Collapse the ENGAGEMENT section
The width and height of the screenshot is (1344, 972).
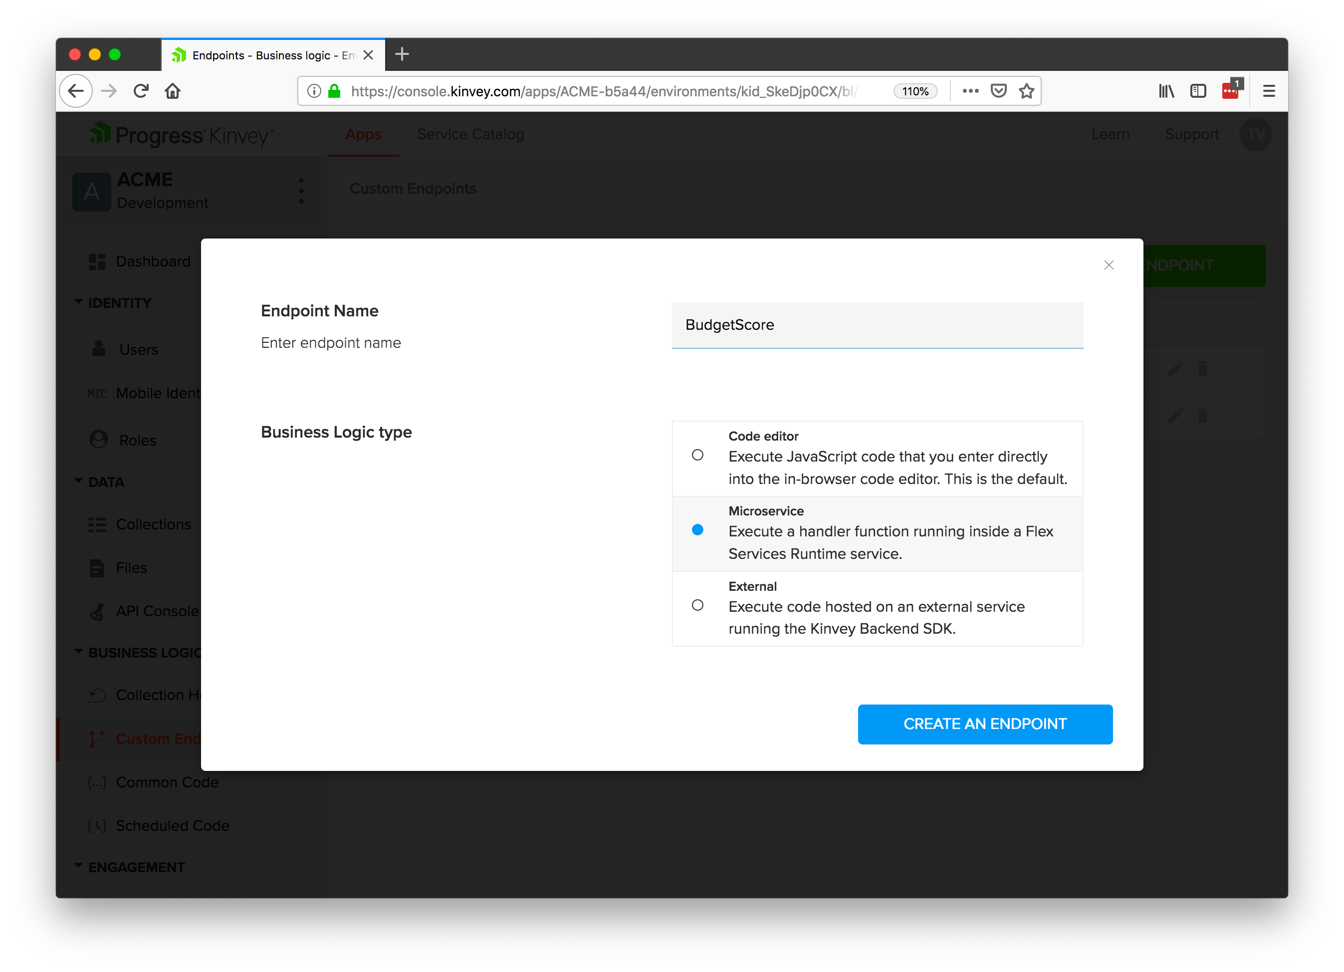point(129,867)
